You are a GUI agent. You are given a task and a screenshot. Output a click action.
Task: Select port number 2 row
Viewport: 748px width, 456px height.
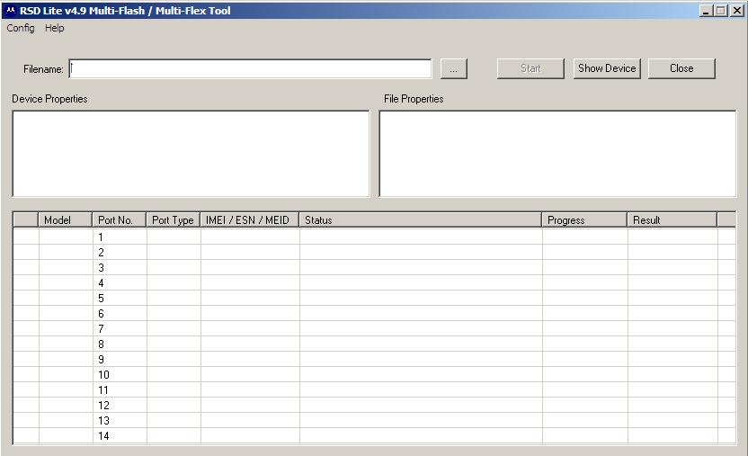pyautogui.click(x=375, y=252)
